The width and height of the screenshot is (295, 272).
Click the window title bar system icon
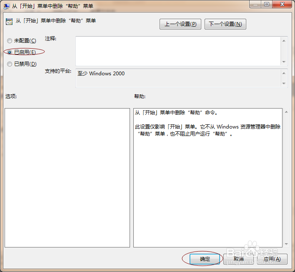[x=7, y=6]
